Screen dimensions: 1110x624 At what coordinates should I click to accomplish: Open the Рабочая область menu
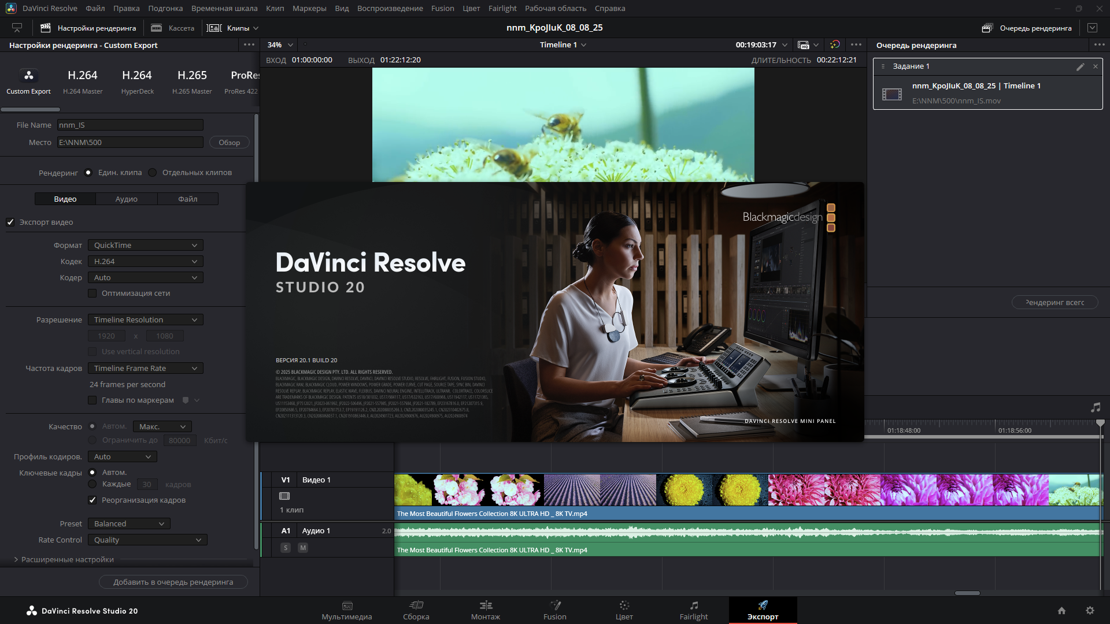coord(556,8)
